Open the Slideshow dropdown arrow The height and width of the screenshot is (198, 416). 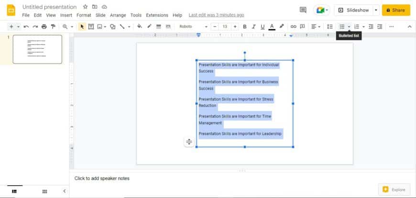point(376,10)
